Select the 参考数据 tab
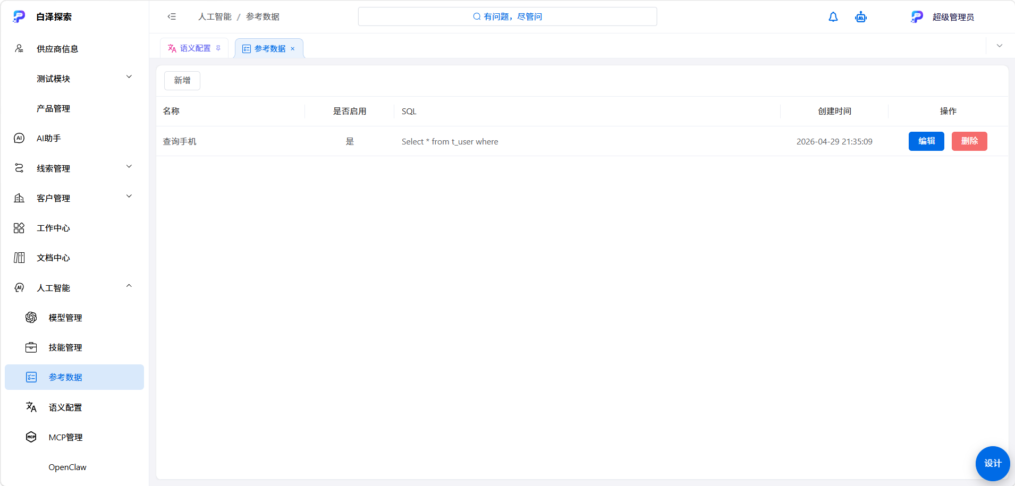1015x486 pixels. [x=269, y=48]
